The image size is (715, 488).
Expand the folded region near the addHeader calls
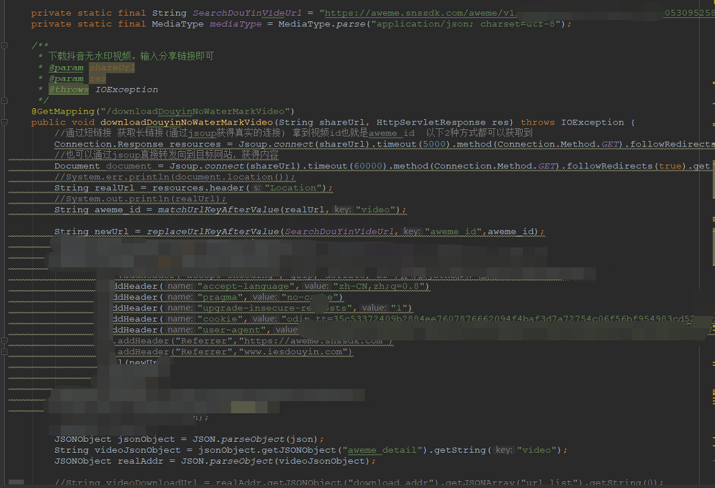coord(5,340)
